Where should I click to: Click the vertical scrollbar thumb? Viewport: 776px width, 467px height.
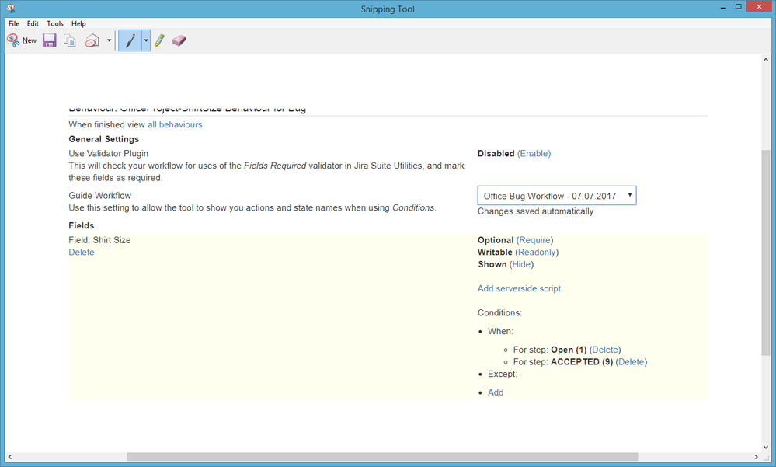pyautogui.click(x=766, y=252)
